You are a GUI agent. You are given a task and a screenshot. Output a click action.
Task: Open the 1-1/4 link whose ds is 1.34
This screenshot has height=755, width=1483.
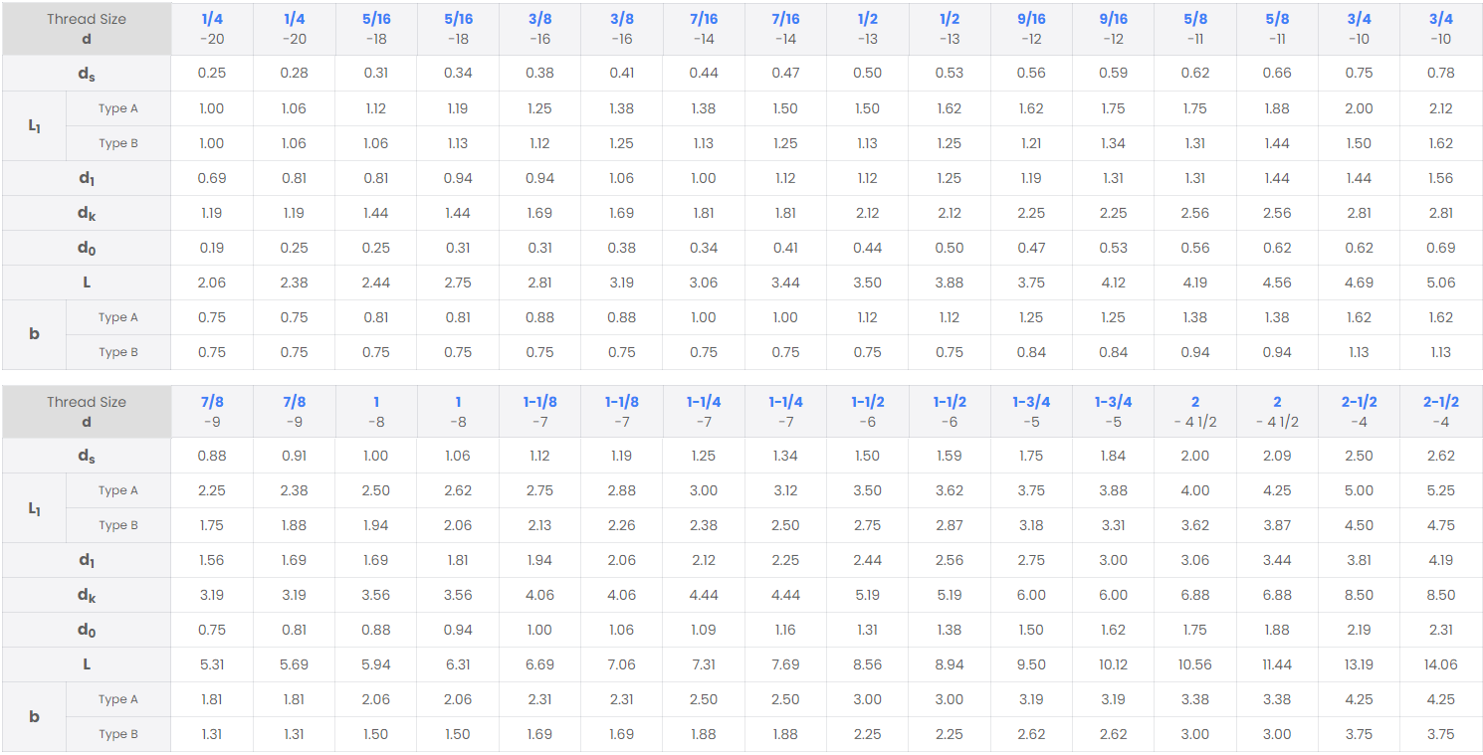[785, 402]
